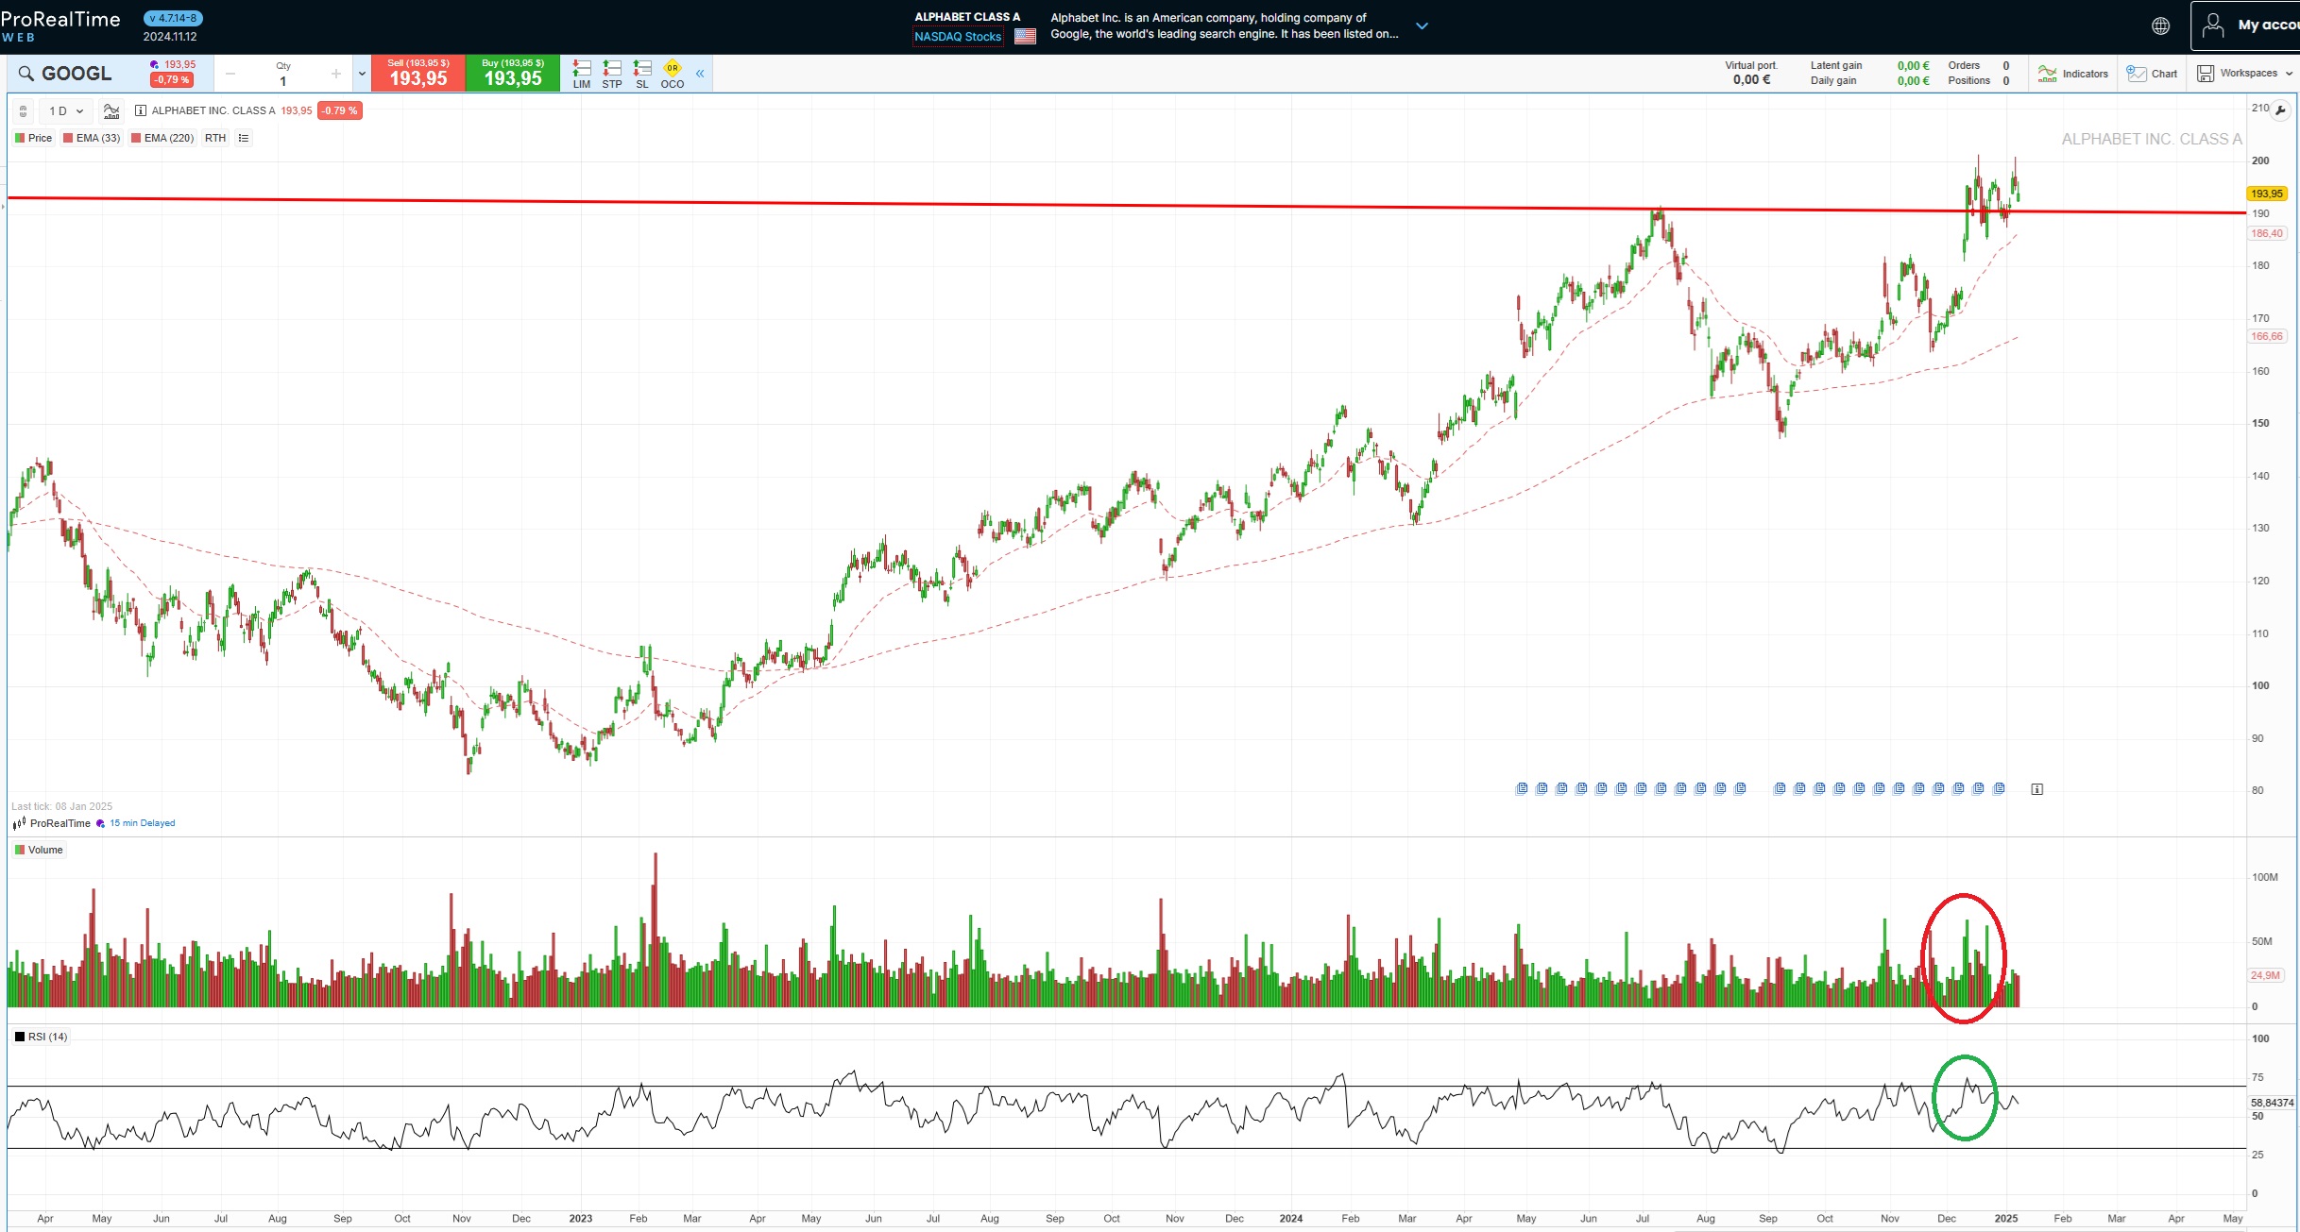The height and width of the screenshot is (1232, 2300).
Task: Click the instrument info icon next to Alphabet
Action: pyautogui.click(x=141, y=110)
